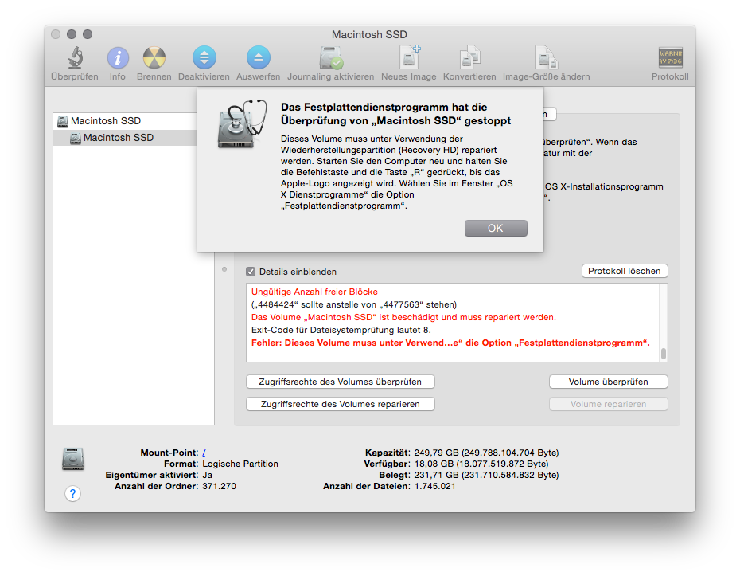This screenshot has height=576, width=740.
Task: Click the Brennen burn icon
Action: 154,57
